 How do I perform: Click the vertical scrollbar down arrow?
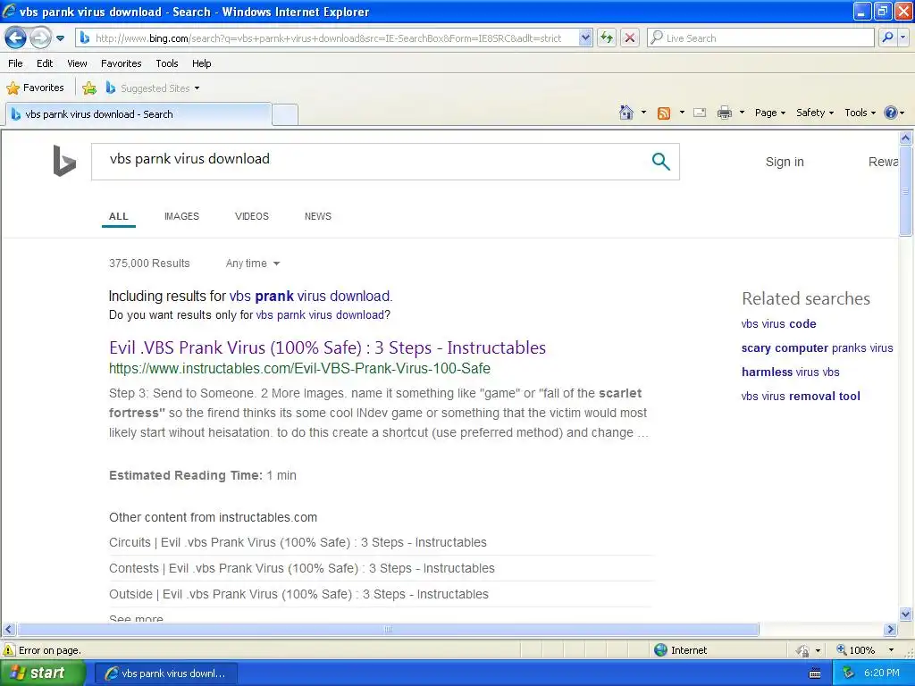pos(906,614)
